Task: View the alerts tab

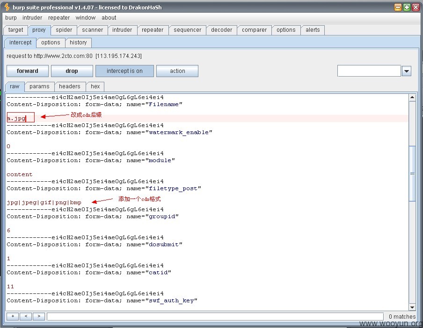Action: [x=313, y=30]
